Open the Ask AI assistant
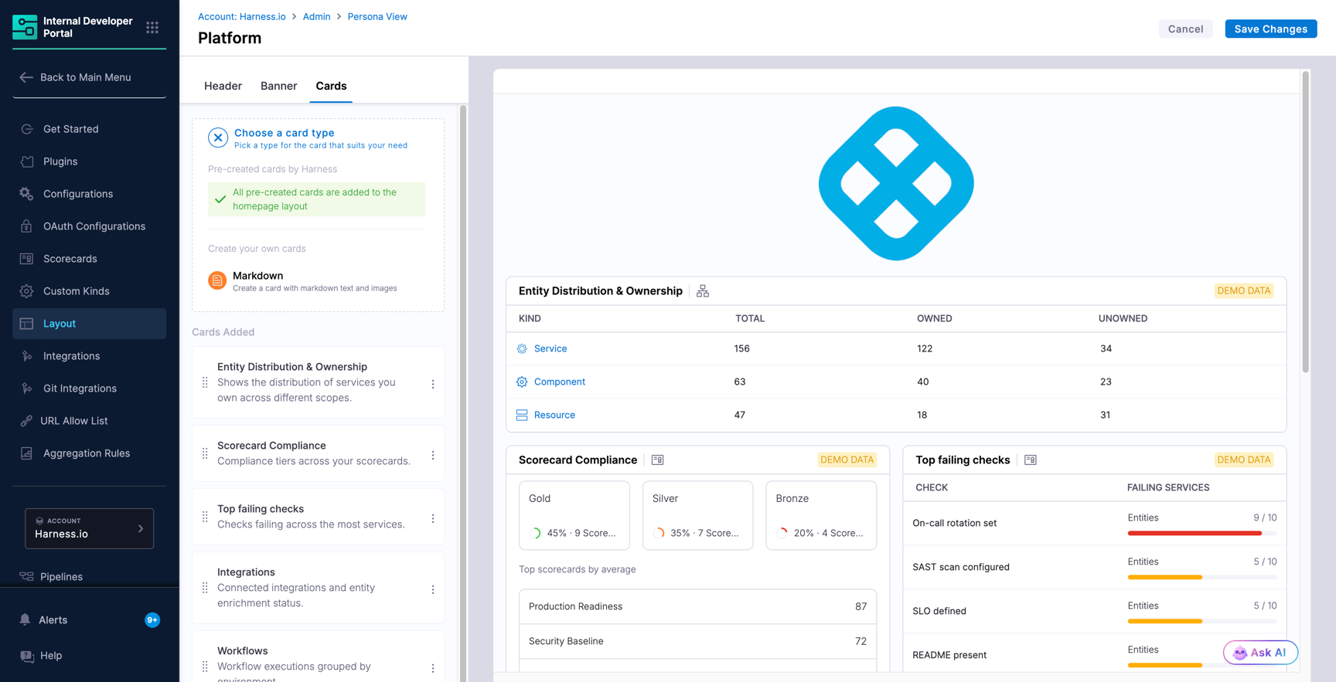Viewport: 1336px width, 682px height. tap(1260, 653)
